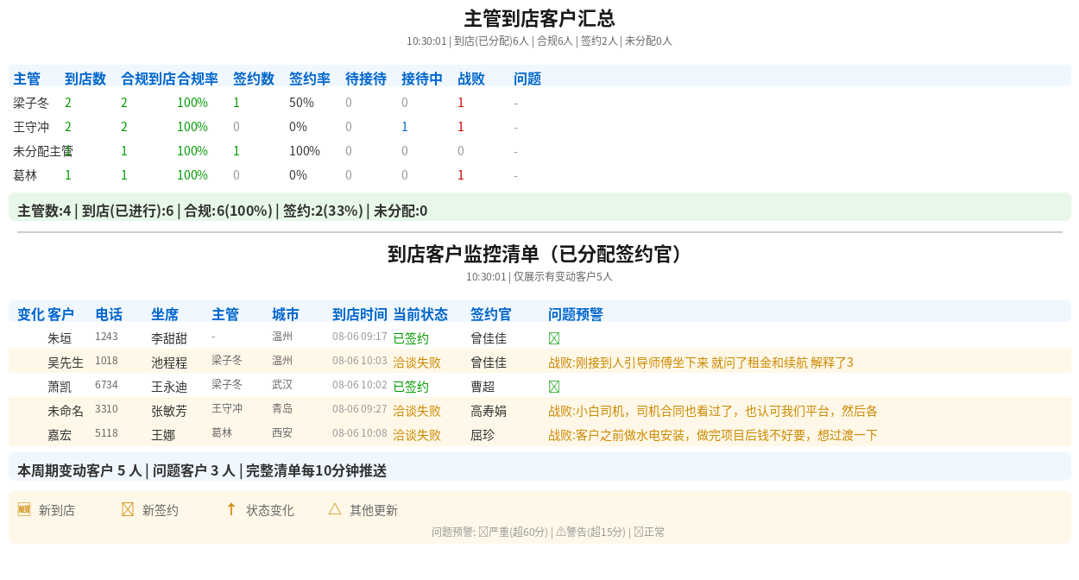Click the 状态变化 arrow legend icon
Screen dimensions: 1079x580
click(x=231, y=509)
